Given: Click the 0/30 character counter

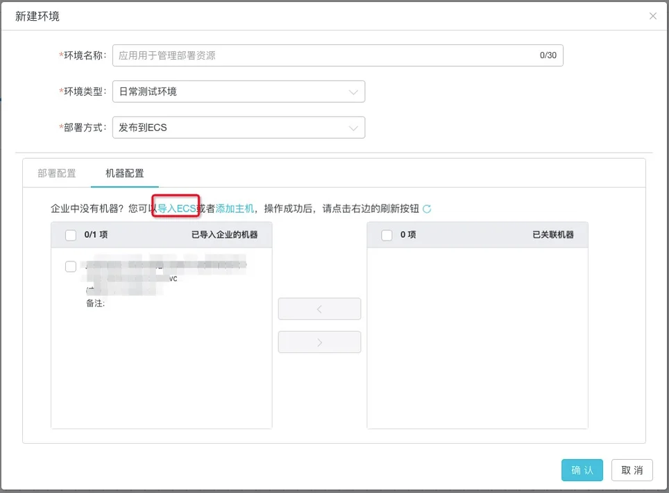Looking at the screenshot, I should click(x=548, y=55).
